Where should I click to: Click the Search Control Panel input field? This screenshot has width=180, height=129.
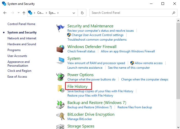[133, 13]
